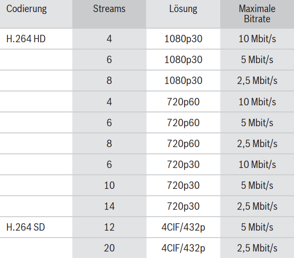Select 720p60 in the 4-streams row
Screen dimensions: 294x258
(x=183, y=102)
